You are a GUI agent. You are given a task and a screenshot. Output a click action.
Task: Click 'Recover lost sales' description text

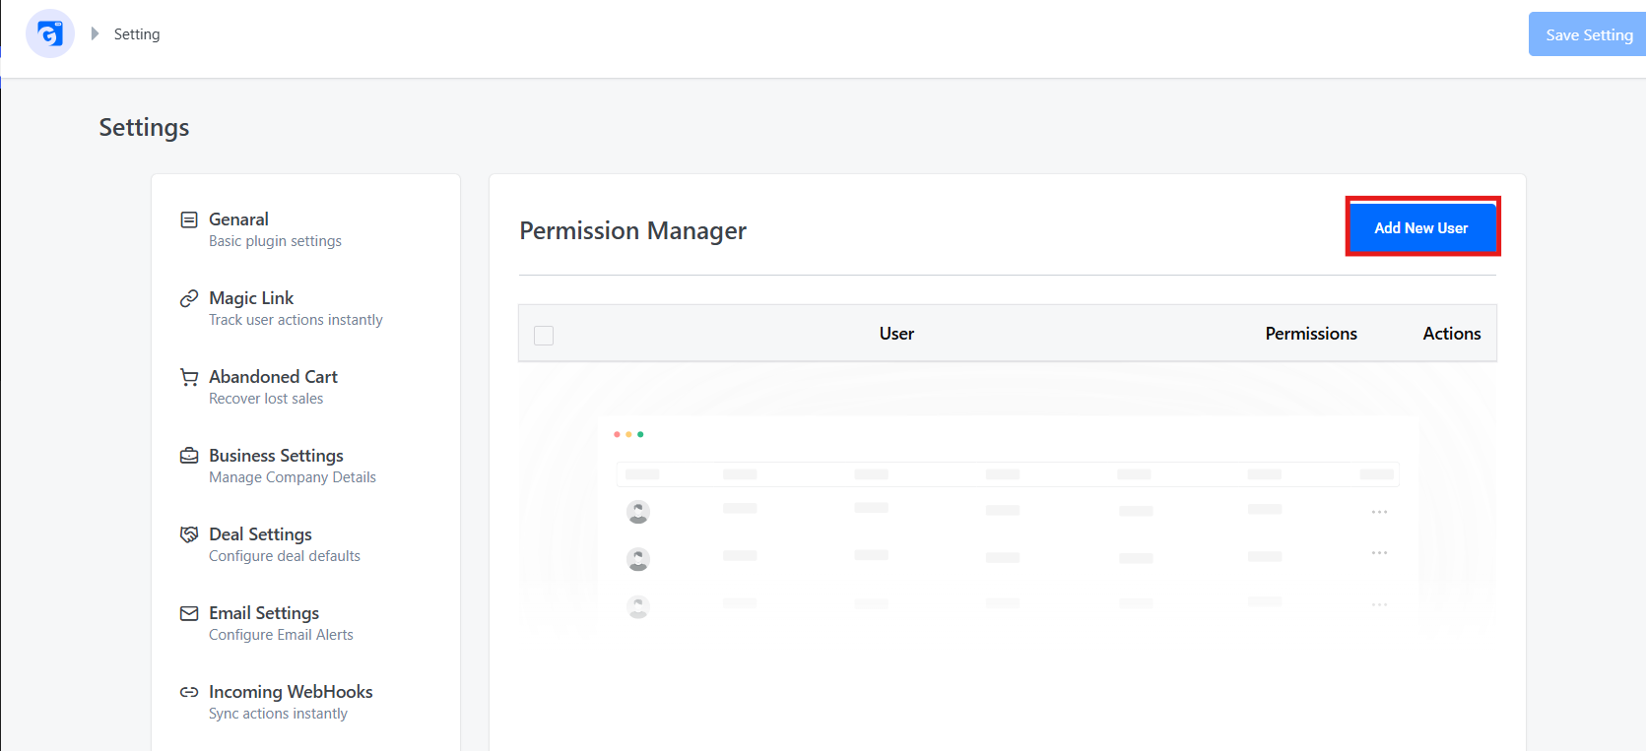(x=266, y=399)
